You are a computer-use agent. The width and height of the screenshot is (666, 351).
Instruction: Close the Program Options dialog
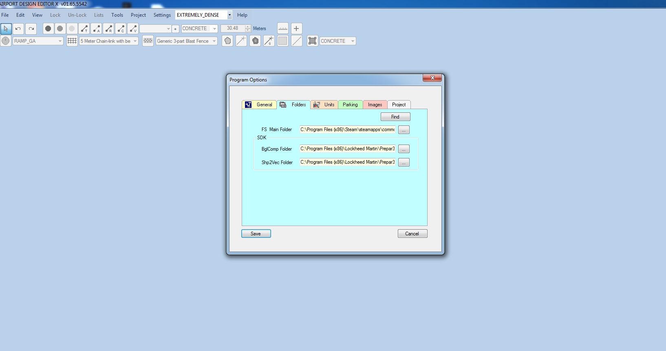pos(432,78)
